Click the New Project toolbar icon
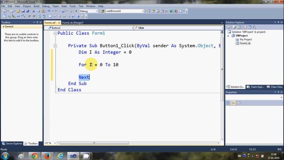Image resolution: width=284 pixels, height=160 pixels. [4, 11]
